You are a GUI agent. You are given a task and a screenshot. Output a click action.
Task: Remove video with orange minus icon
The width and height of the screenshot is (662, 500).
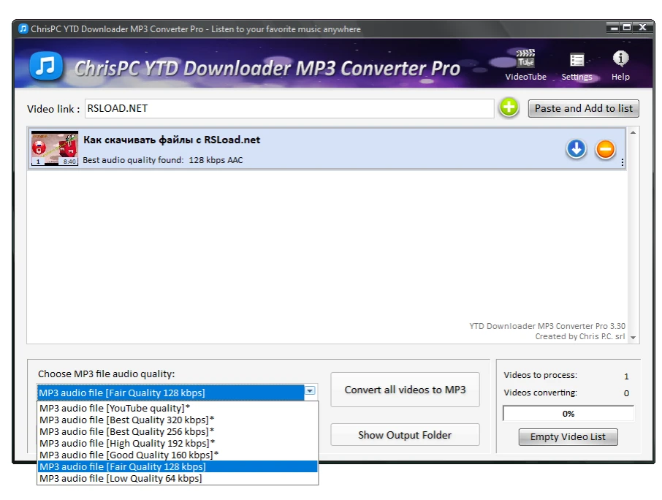tap(605, 149)
